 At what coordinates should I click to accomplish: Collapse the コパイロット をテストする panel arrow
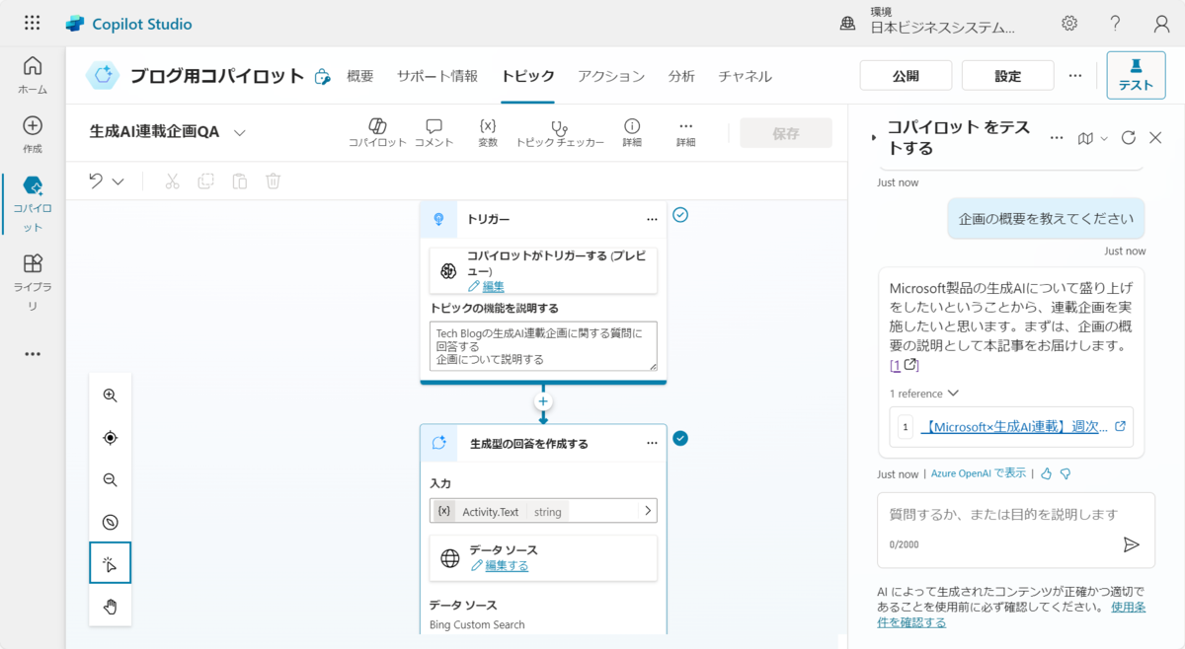click(x=873, y=138)
